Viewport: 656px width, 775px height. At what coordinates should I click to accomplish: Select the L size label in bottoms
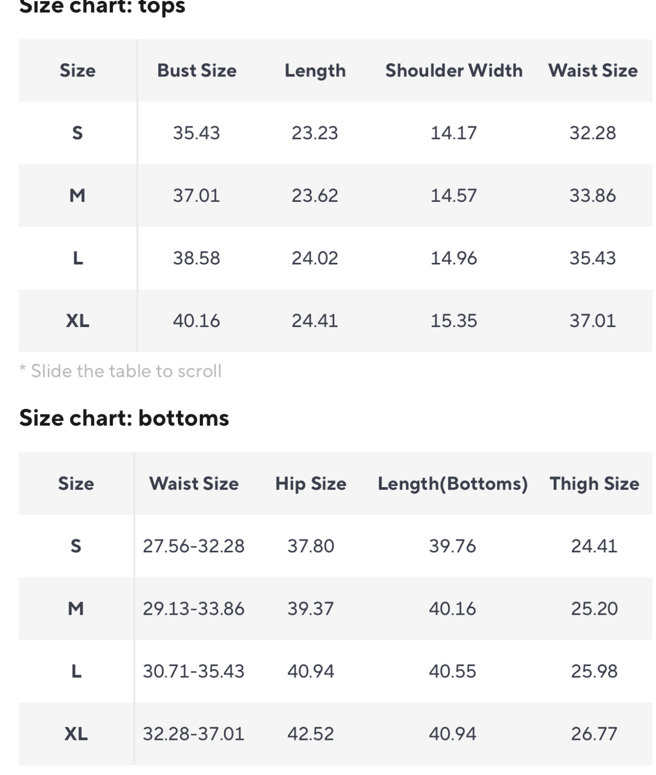click(x=76, y=671)
